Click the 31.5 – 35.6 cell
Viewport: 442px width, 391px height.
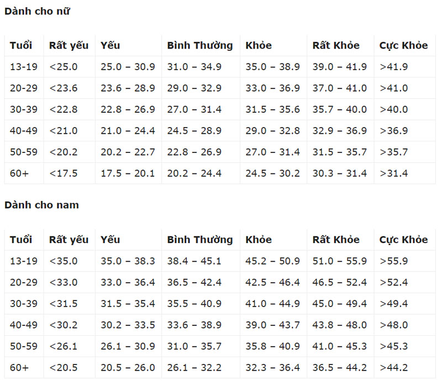(x=272, y=109)
